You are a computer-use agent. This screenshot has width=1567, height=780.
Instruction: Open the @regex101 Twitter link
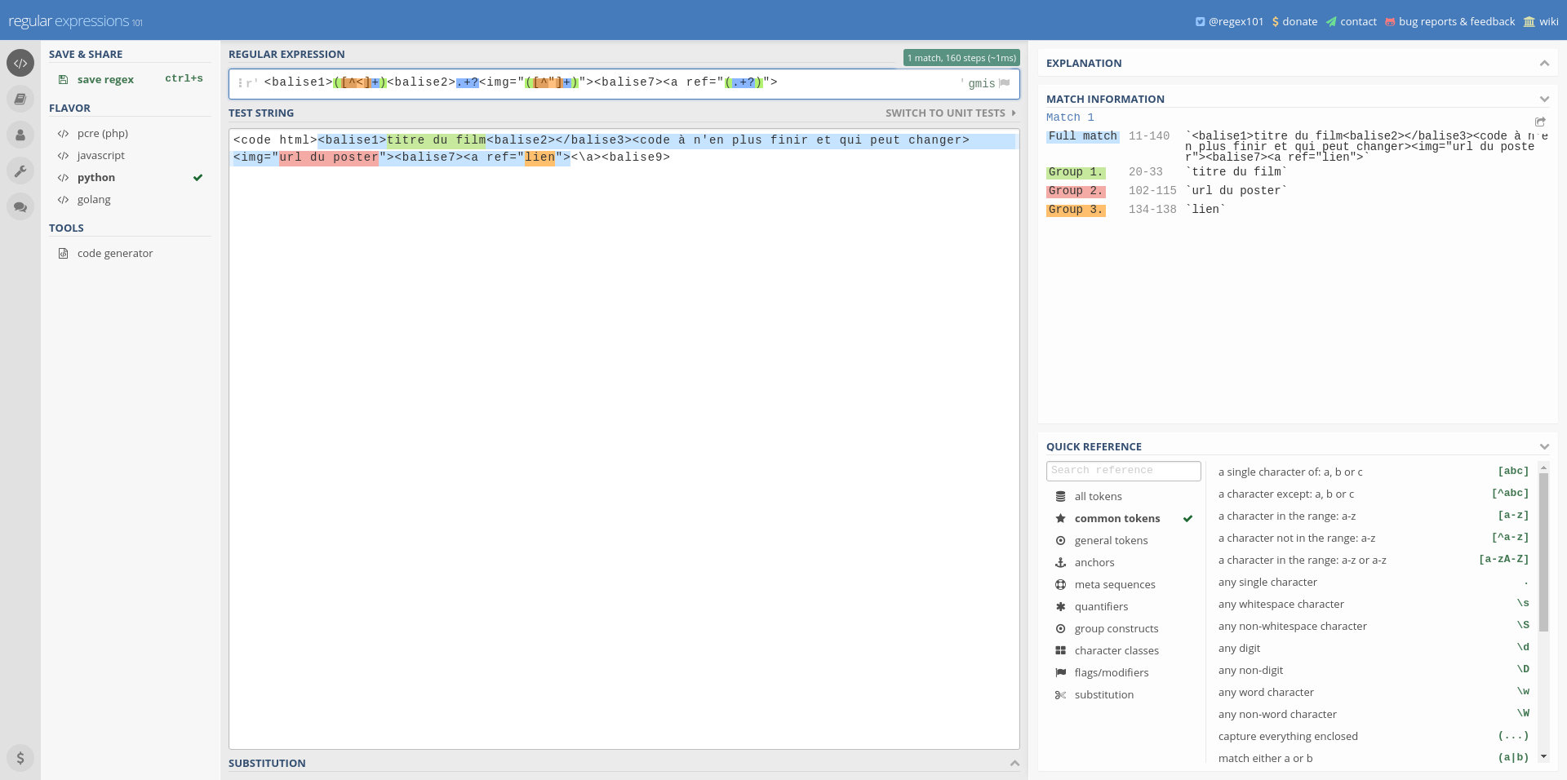tap(1229, 21)
